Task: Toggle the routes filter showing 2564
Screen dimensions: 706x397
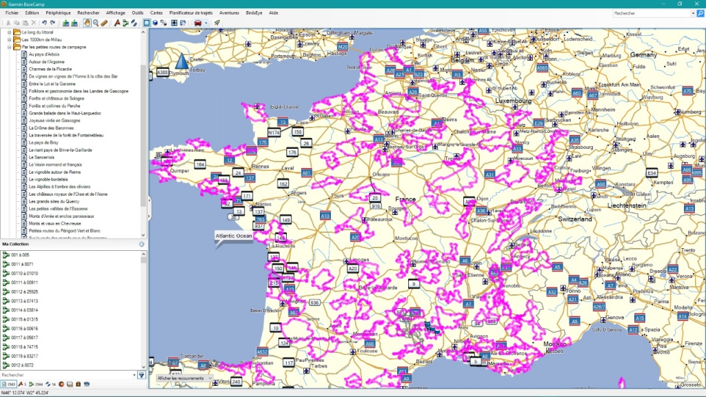Action: click(x=36, y=384)
